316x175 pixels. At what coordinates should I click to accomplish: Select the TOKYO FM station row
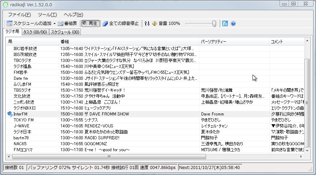coord(155,120)
